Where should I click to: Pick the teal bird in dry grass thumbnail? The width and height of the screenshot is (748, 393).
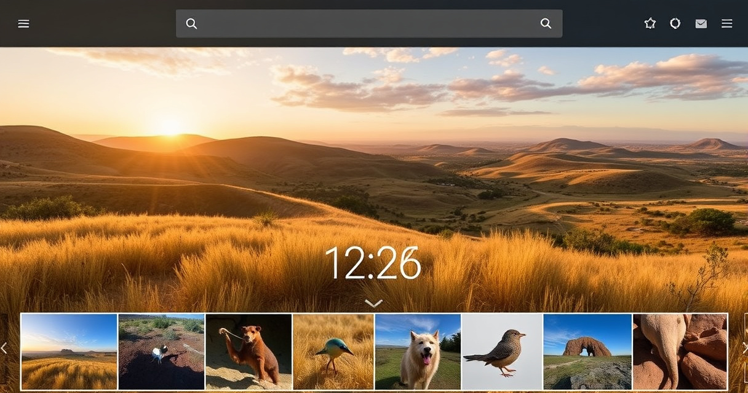pyautogui.click(x=333, y=351)
